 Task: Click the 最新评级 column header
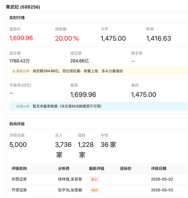(x=97, y=168)
